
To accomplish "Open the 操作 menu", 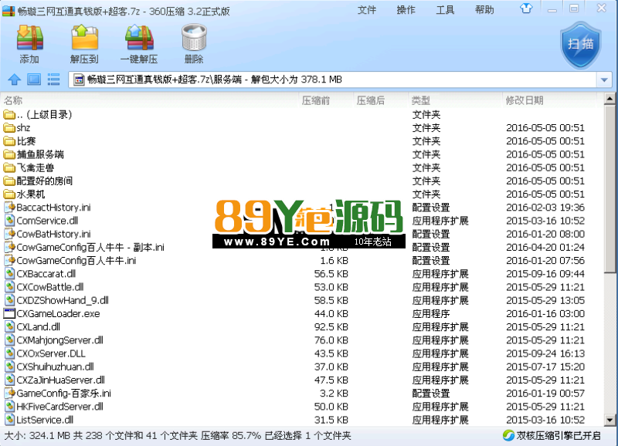I will (x=406, y=10).
